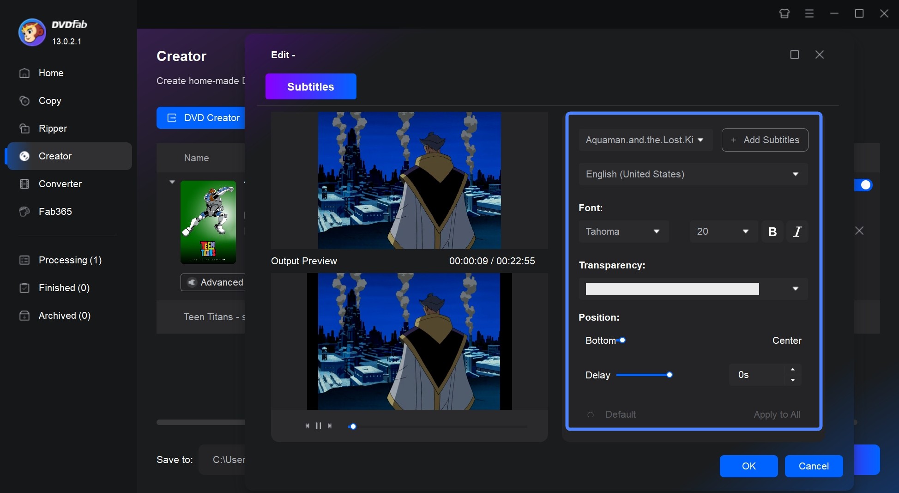This screenshot has width=899, height=493.
Task: Decrease the delay value with down arrow
Action: [x=793, y=380]
